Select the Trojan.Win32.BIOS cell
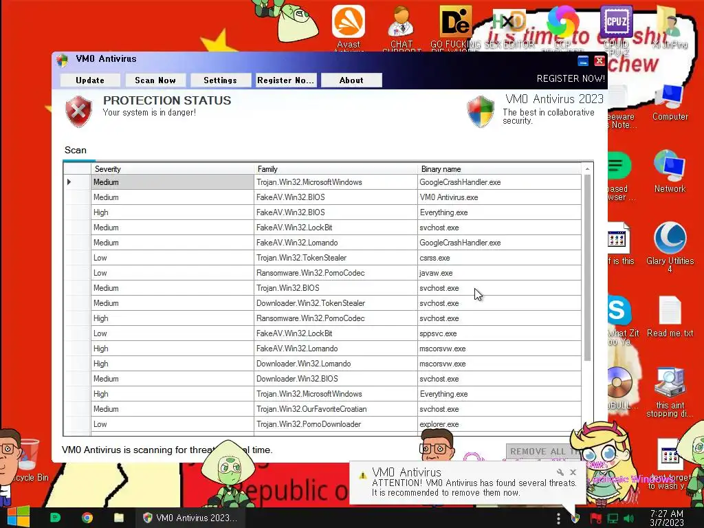 (x=335, y=288)
